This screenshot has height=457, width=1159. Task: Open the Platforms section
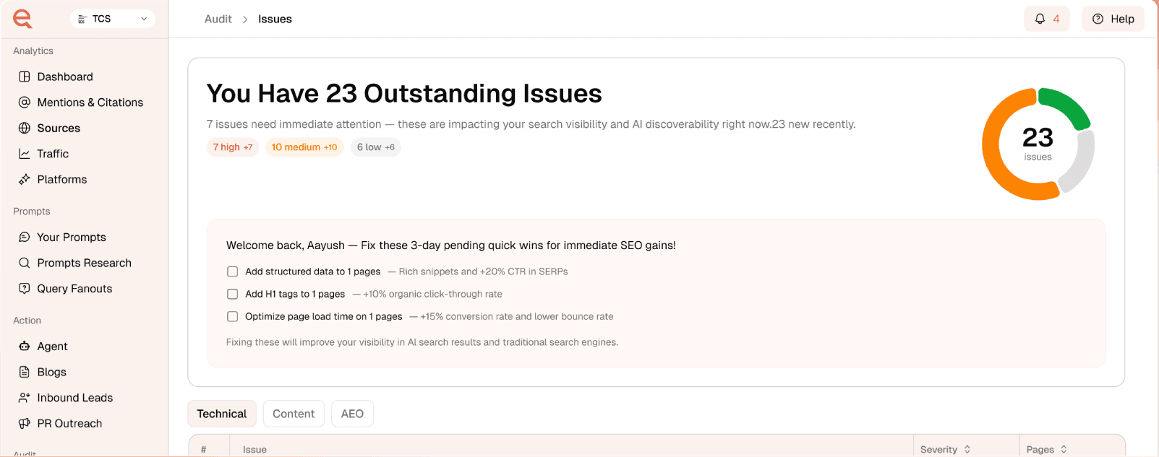(62, 179)
